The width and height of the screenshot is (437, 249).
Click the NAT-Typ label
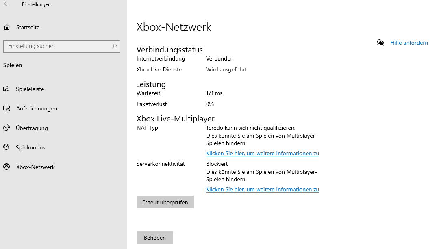tap(147, 128)
